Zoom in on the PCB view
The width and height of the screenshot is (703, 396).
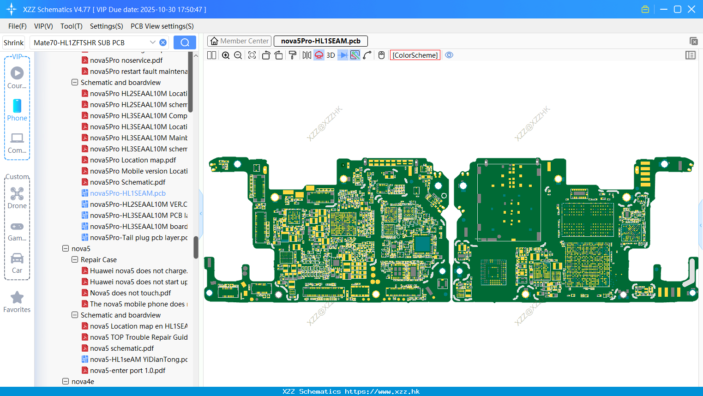pos(226,55)
